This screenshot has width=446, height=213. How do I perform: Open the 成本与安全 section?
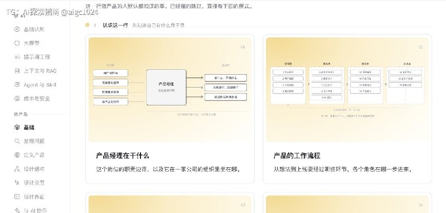point(37,99)
